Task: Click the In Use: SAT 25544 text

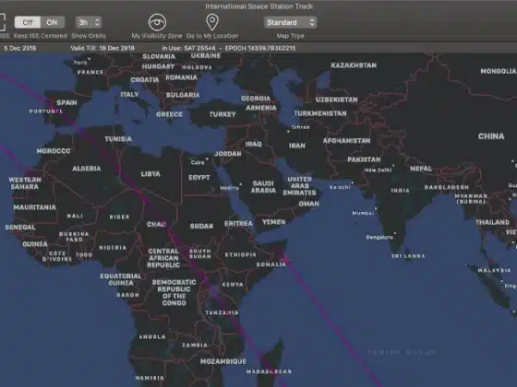Action: [188, 48]
